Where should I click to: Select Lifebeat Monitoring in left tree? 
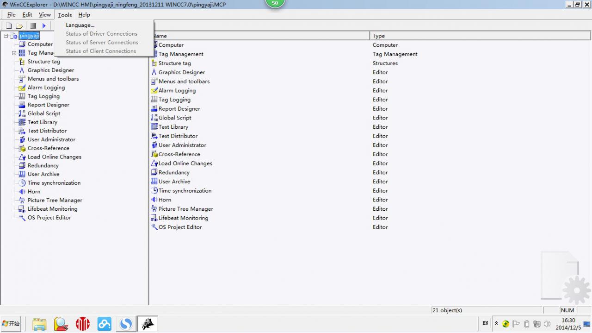pyautogui.click(x=53, y=209)
